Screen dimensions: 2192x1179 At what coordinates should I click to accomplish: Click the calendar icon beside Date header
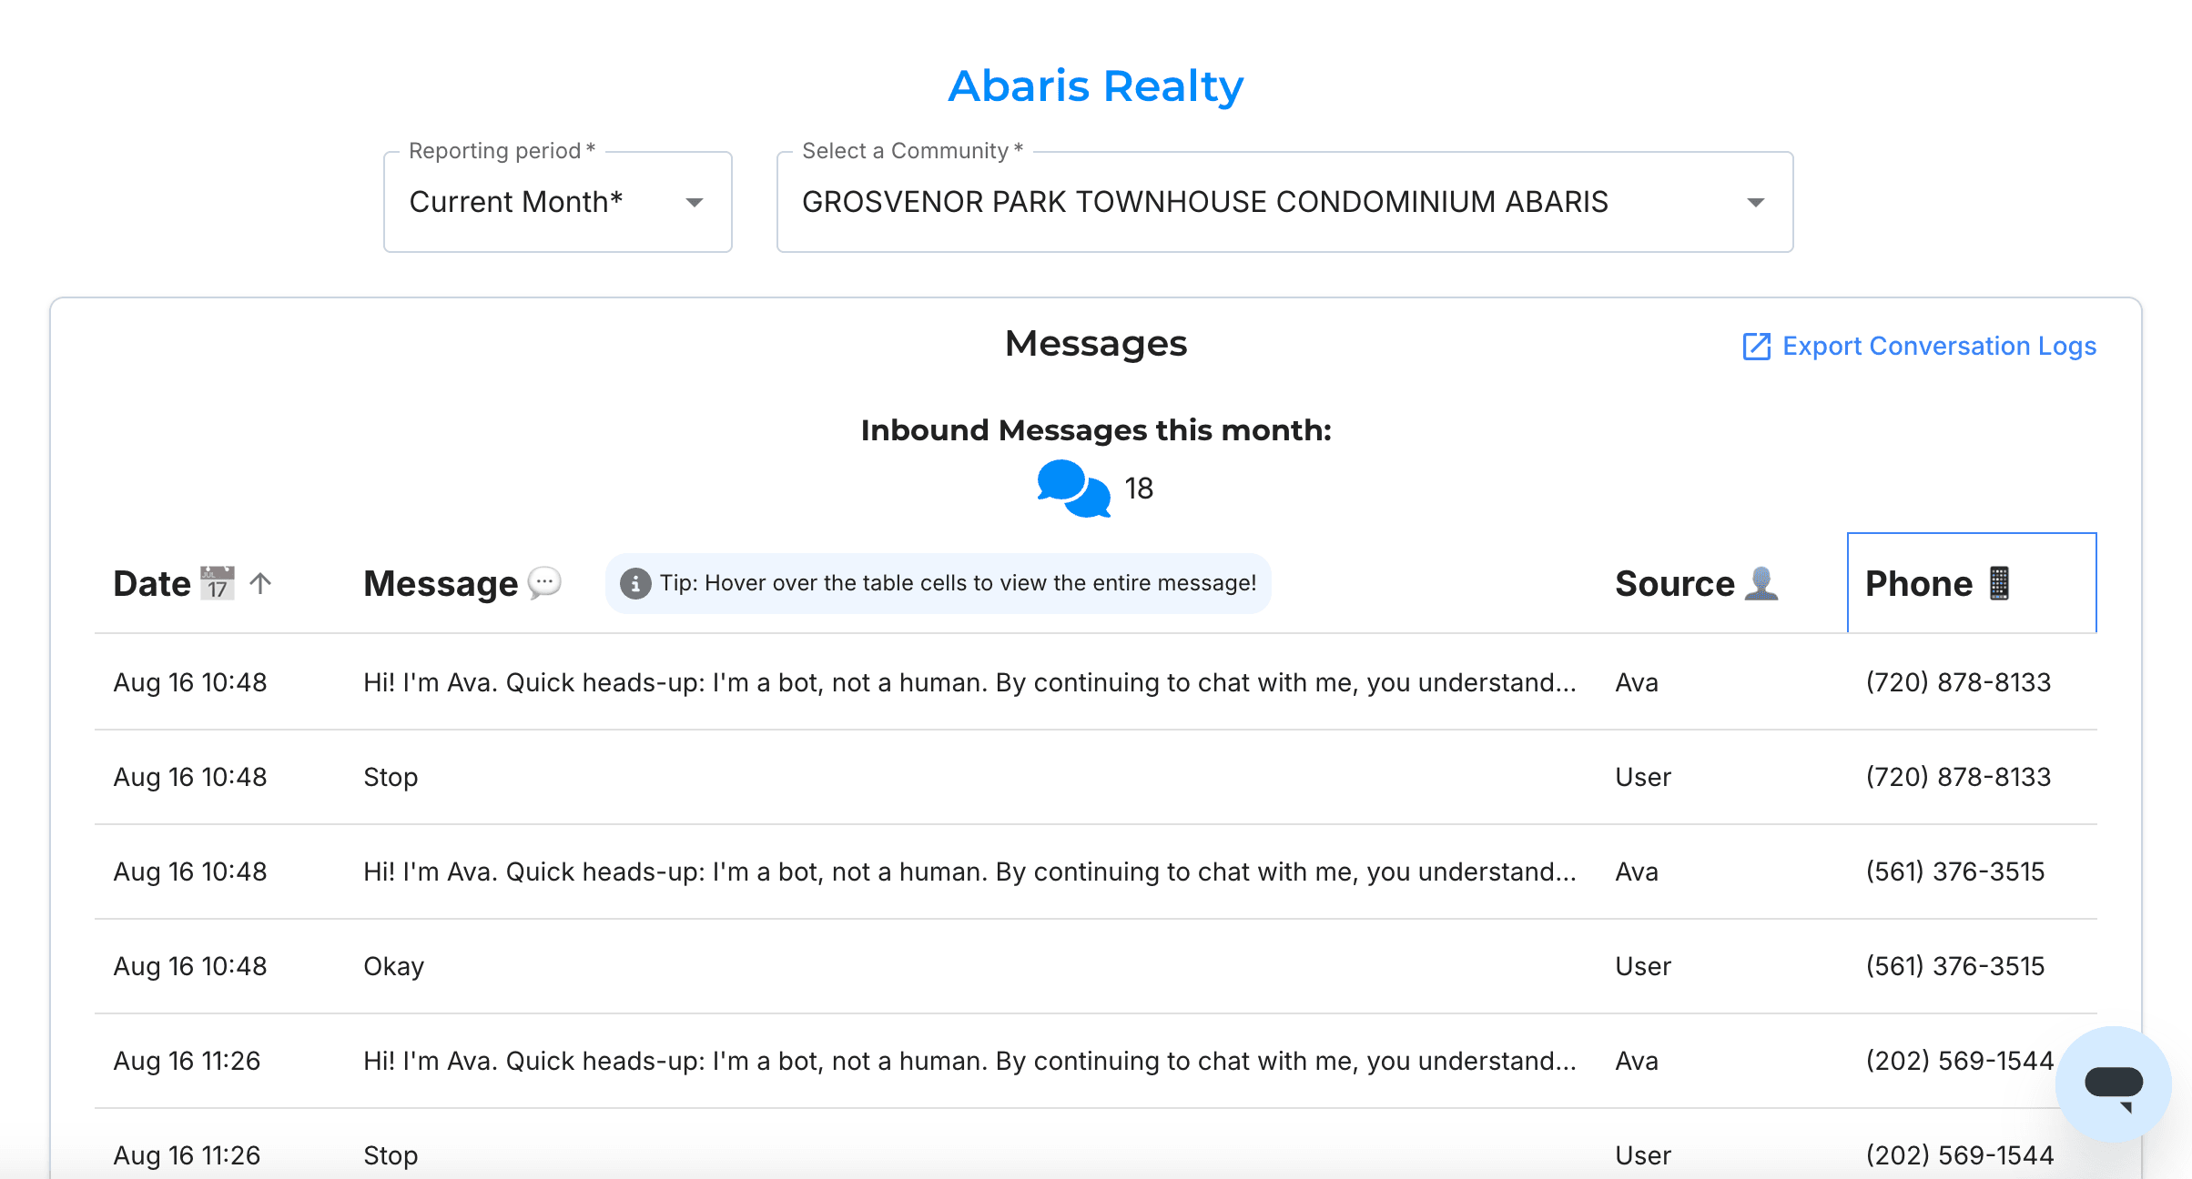217,583
